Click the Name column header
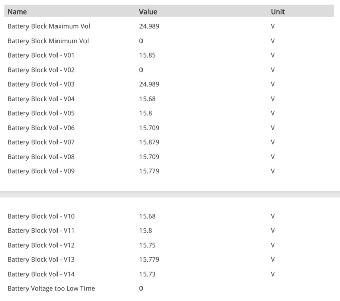 tap(17, 11)
